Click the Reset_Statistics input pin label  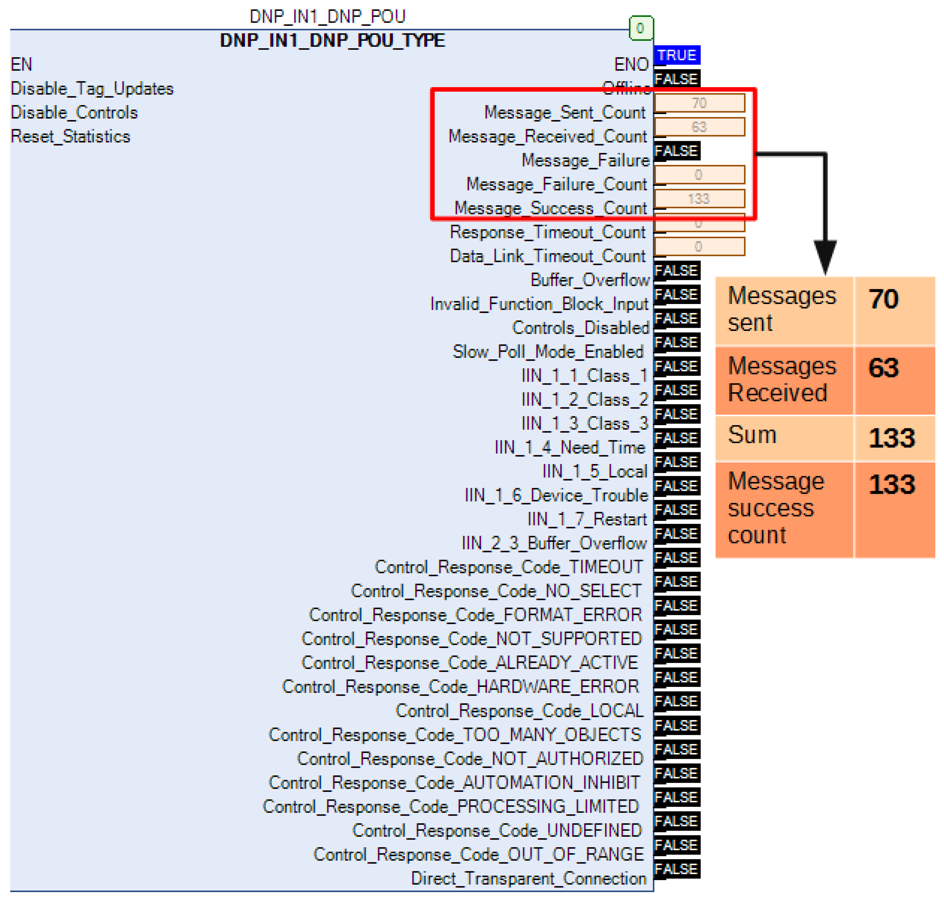click(71, 137)
